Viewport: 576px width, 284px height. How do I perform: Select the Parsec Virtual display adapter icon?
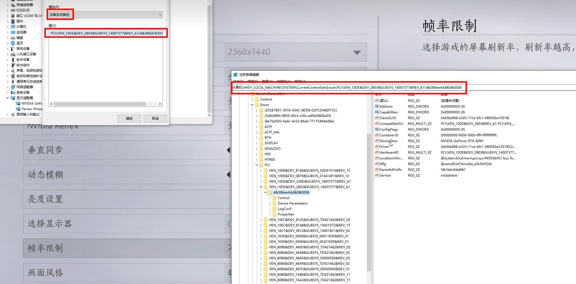[18, 109]
